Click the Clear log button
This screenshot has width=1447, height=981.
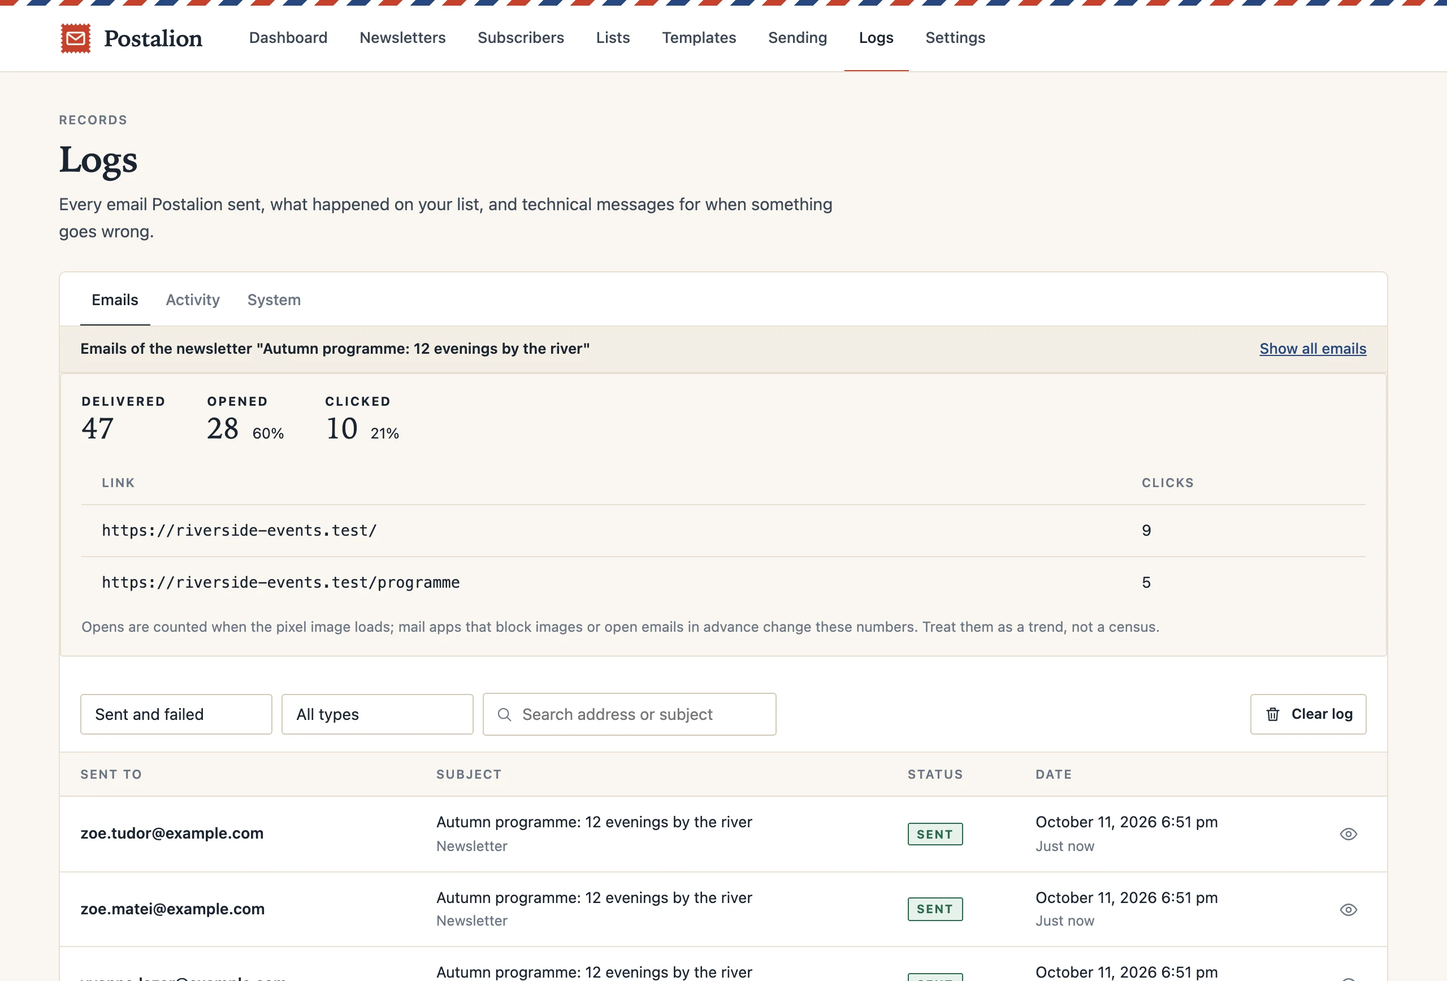(x=1308, y=715)
